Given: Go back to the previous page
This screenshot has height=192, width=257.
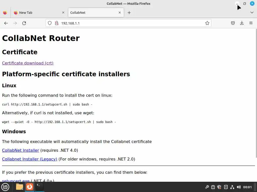Looking at the screenshot, I should tap(6, 23).
